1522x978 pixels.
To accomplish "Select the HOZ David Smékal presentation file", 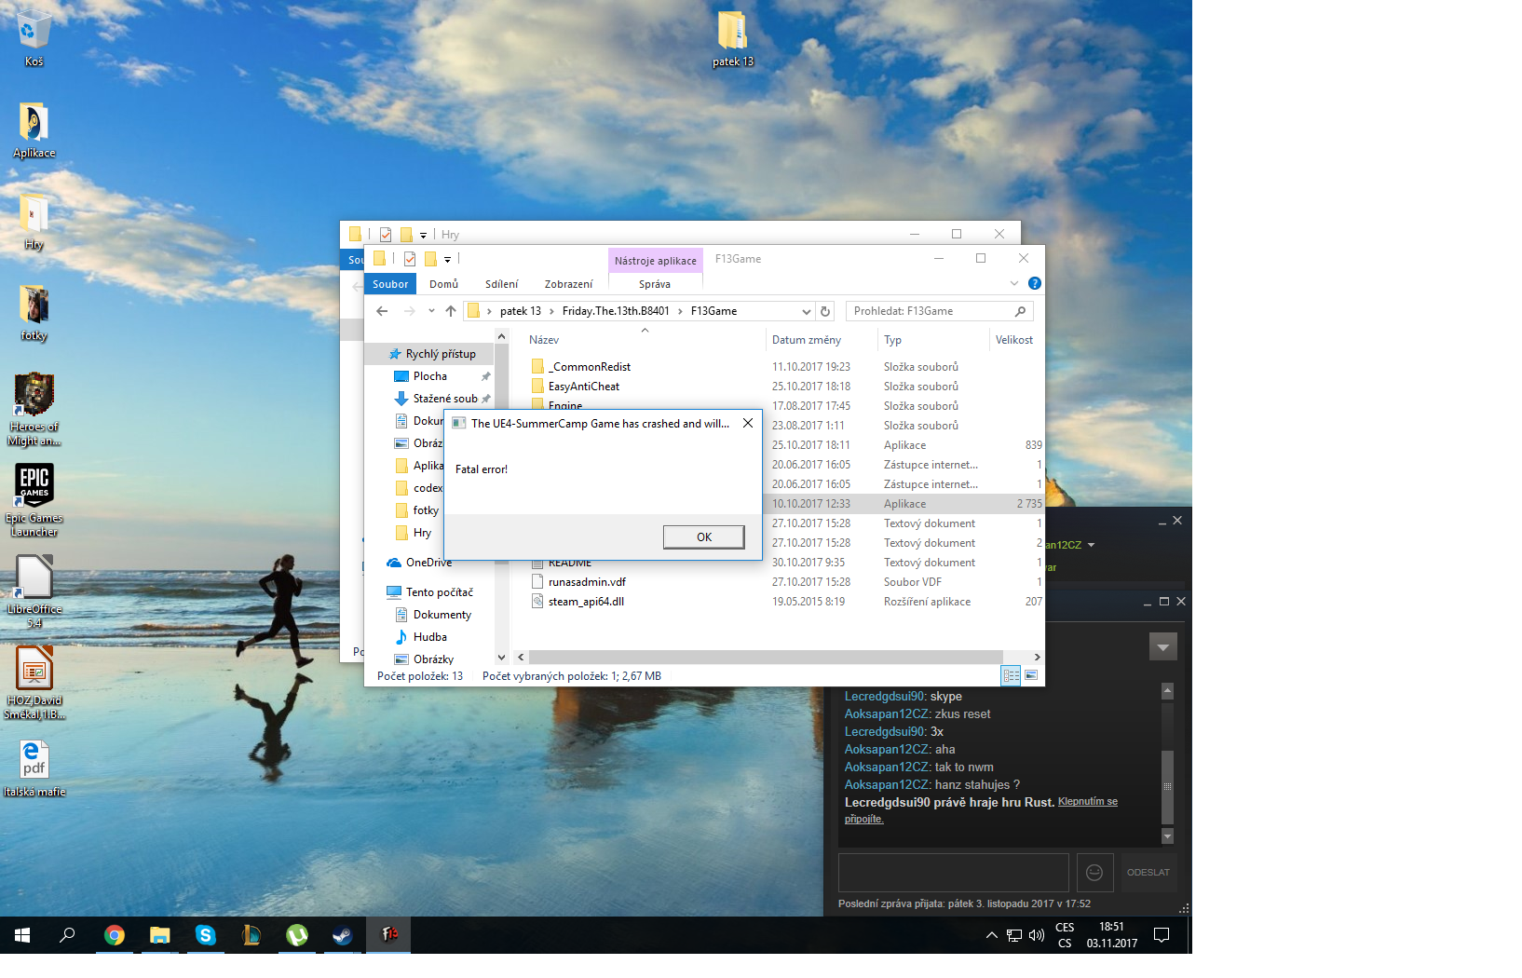I will [x=34, y=683].
